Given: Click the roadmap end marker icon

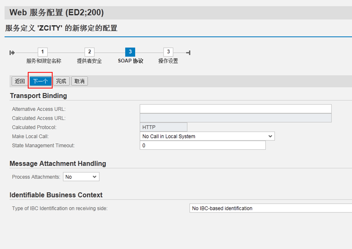Looking at the screenshot, I should point(188,52).
